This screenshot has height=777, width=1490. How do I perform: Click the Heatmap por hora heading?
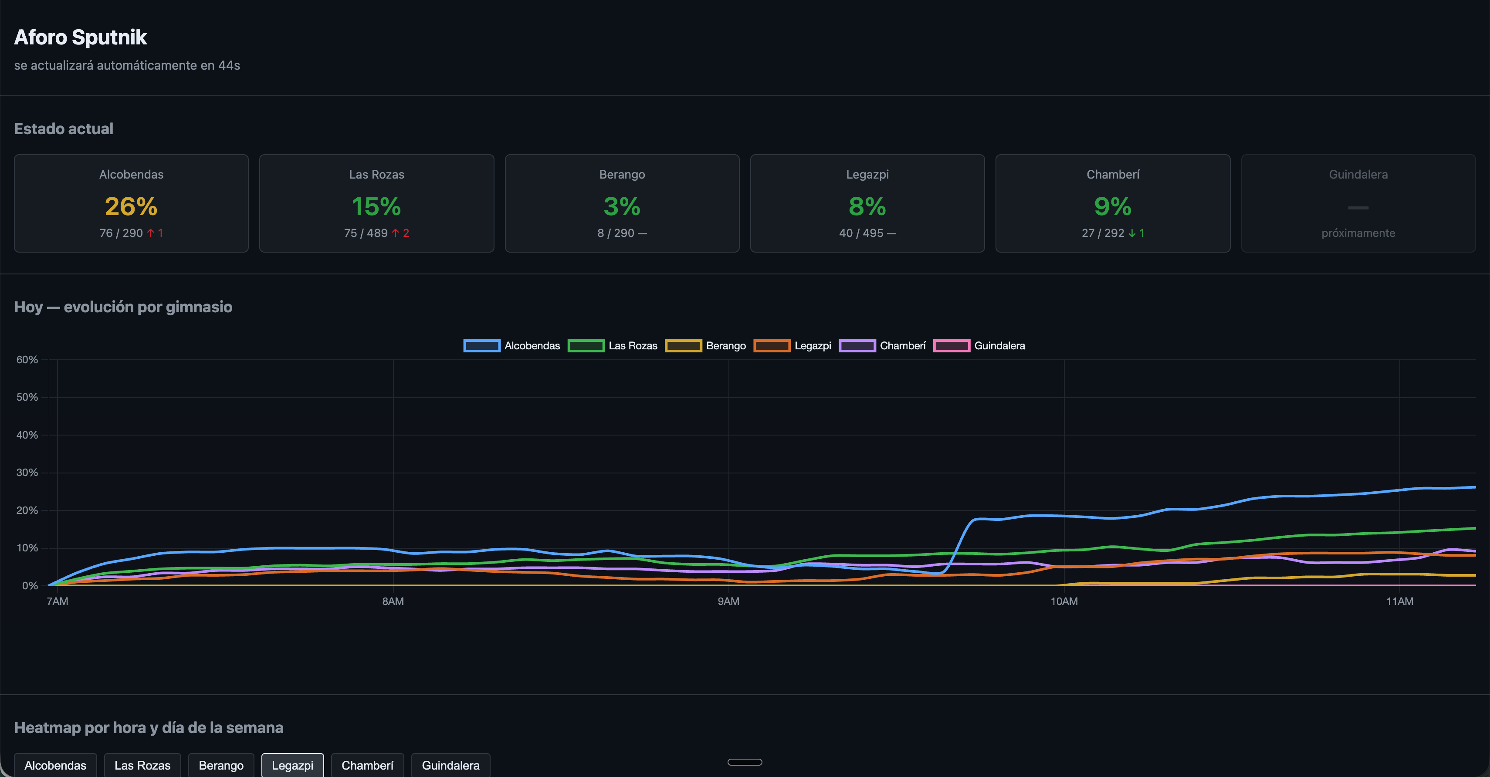point(149,727)
